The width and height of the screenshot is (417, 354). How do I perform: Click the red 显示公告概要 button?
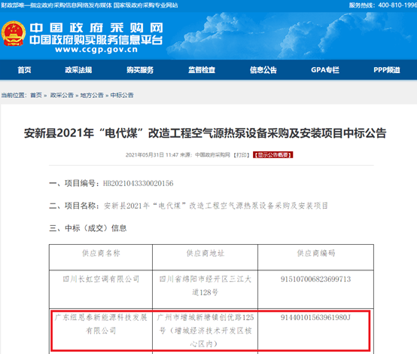[x=273, y=155]
